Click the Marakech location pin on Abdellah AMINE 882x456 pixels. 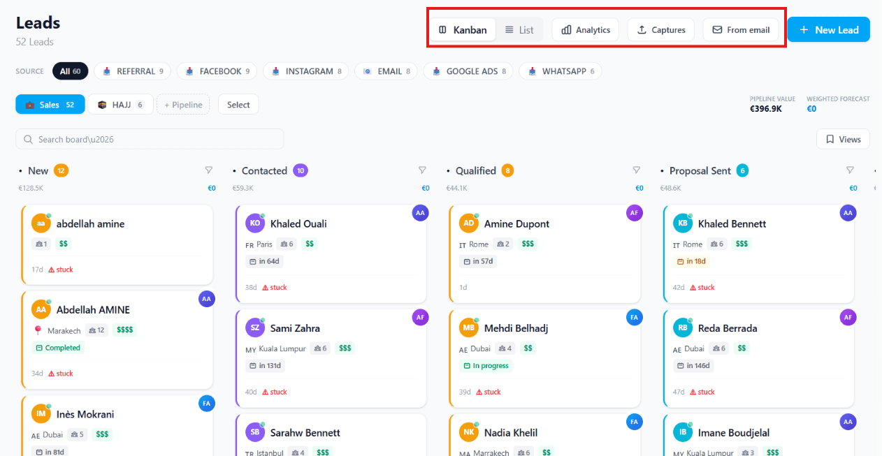click(x=38, y=330)
